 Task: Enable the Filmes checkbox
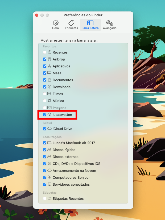45,94
